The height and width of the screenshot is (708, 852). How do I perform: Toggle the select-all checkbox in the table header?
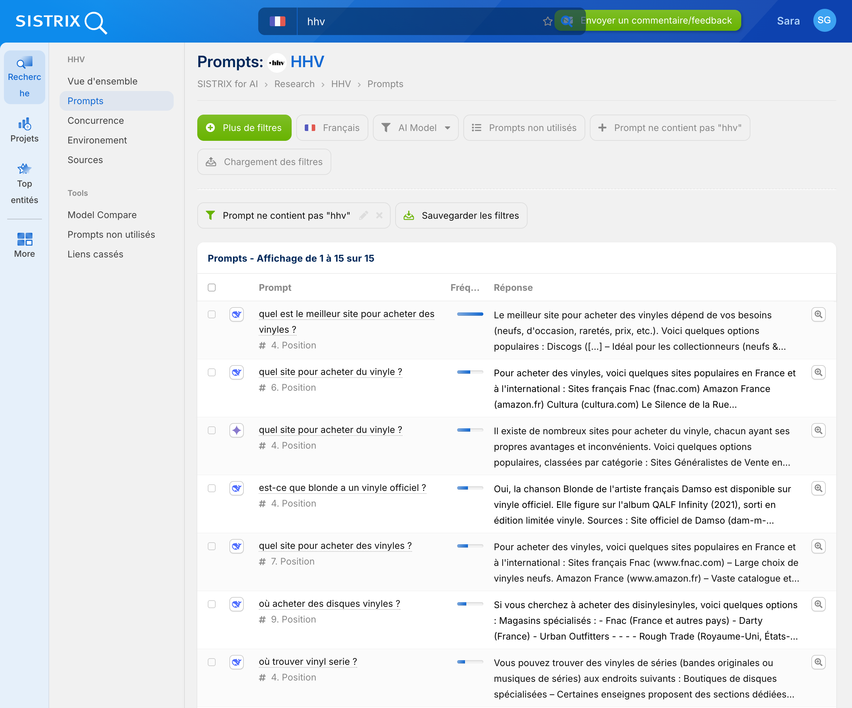(212, 287)
